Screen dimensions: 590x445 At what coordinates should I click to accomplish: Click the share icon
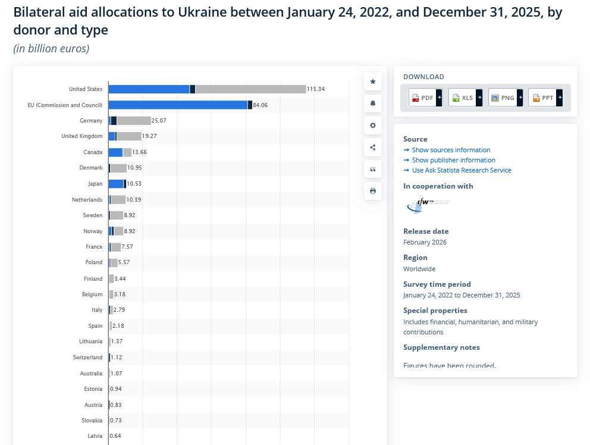pyautogui.click(x=373, y=147)
